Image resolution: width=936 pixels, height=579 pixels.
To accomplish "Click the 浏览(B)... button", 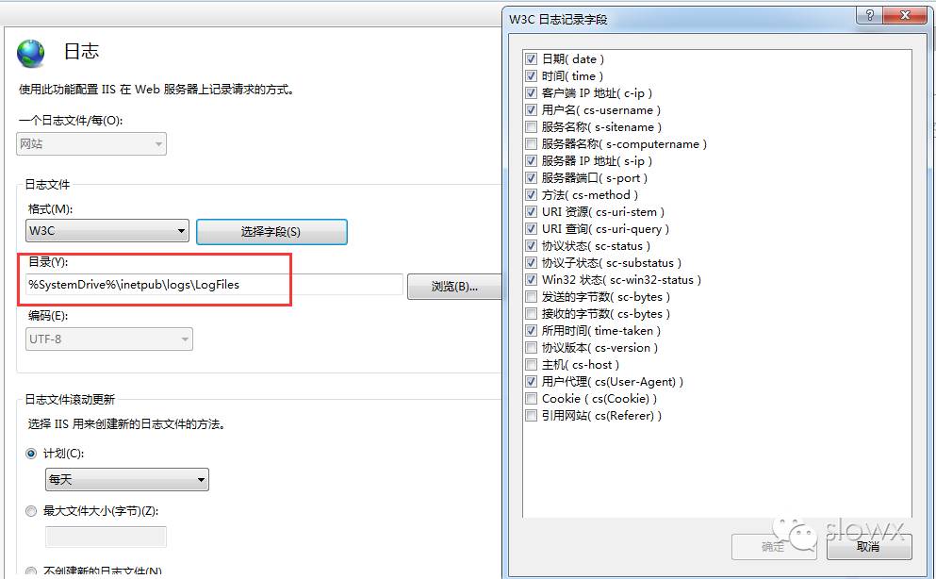I will pos(454,287).
